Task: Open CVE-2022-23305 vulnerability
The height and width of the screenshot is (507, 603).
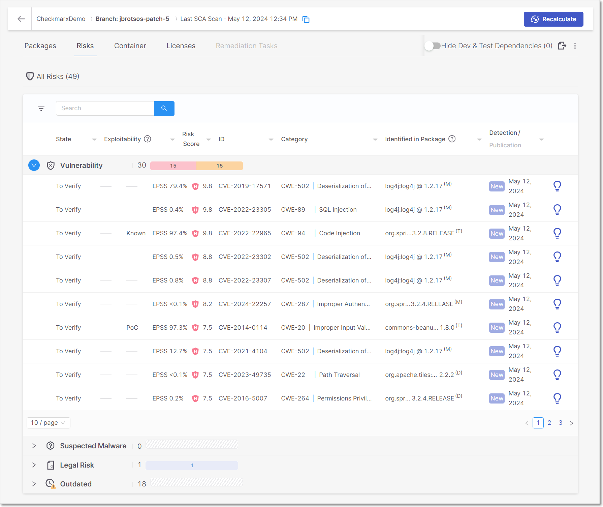Action: tap(245, 210)
